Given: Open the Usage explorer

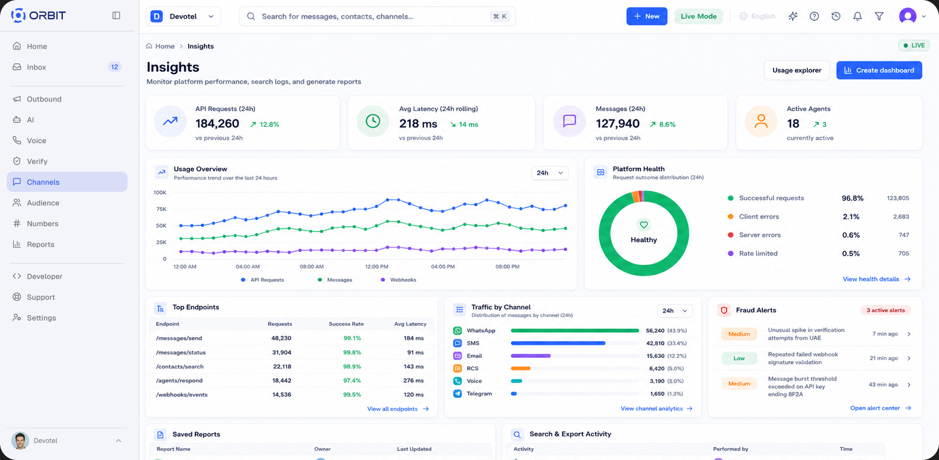Looking at the screenshot, I should 796,70.
